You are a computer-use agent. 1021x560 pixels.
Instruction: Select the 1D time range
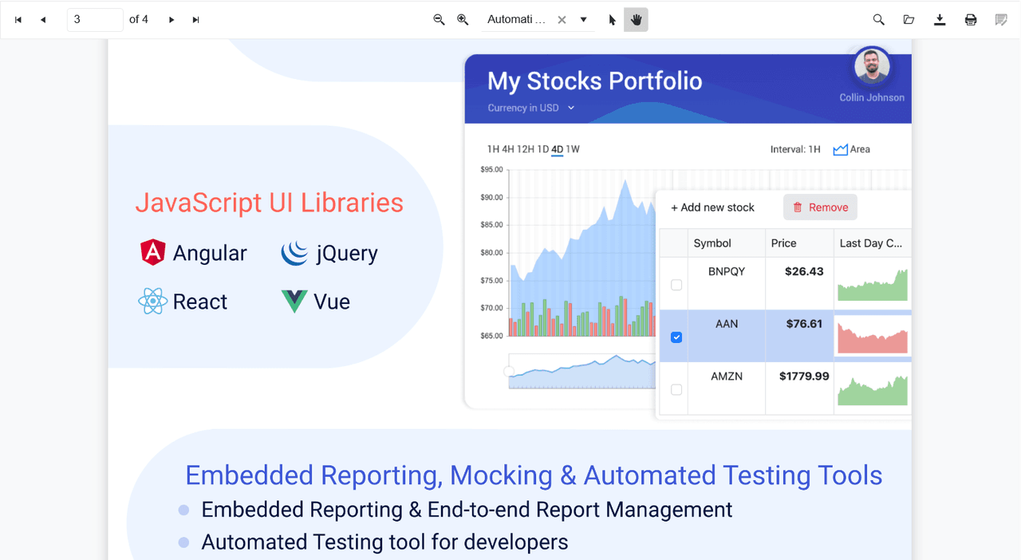[543, 149]
